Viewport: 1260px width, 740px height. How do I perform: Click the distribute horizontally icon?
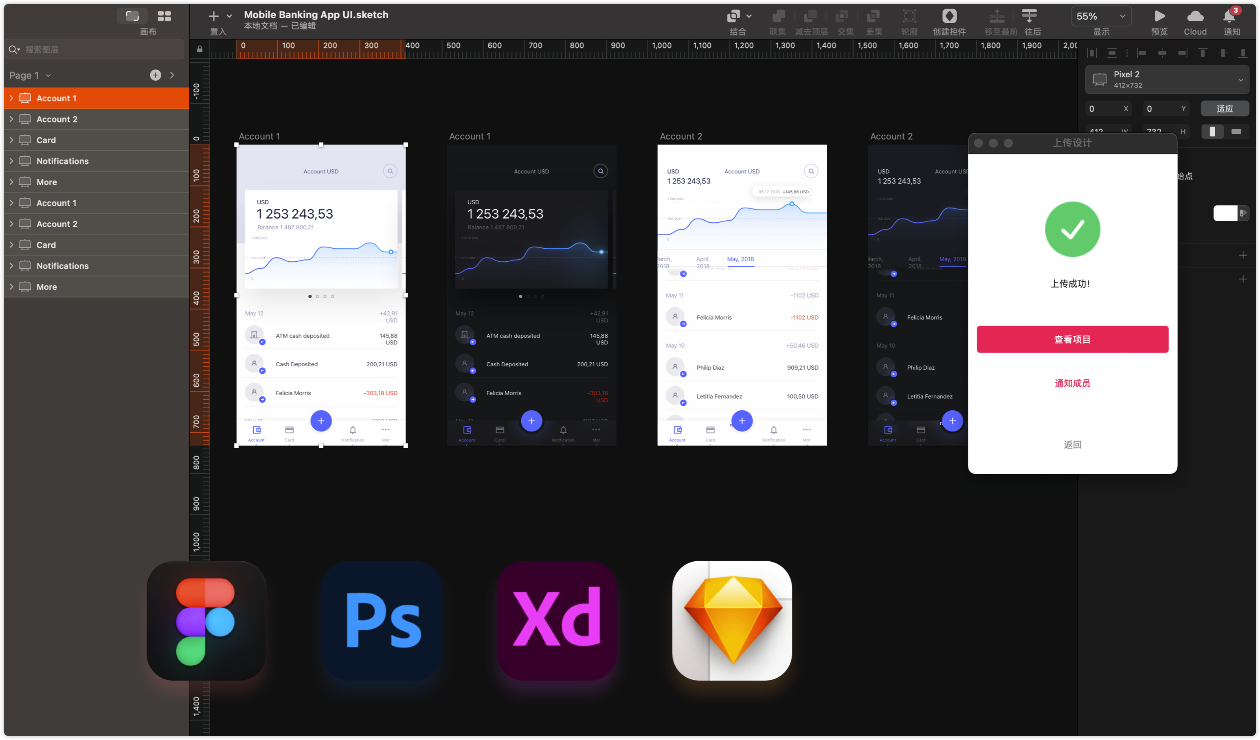[1093, 53]
